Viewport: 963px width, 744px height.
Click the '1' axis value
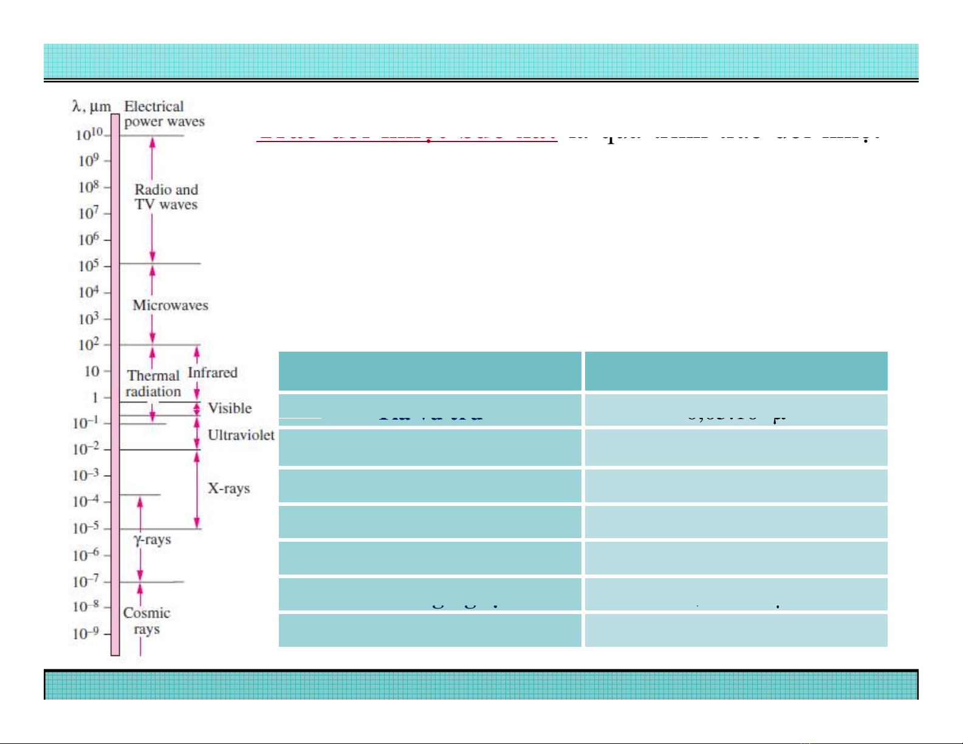point(95,398)
